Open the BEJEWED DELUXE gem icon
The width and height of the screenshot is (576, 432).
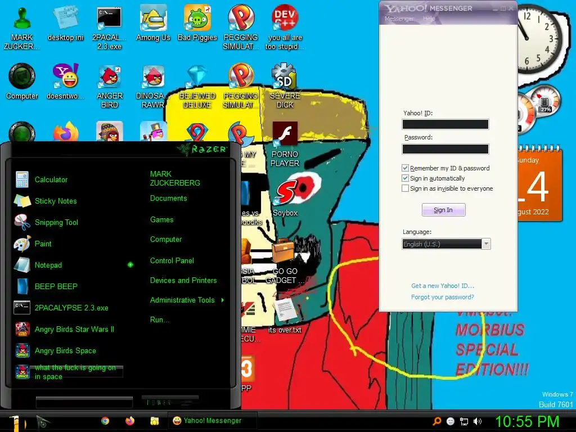click(197, 86)
